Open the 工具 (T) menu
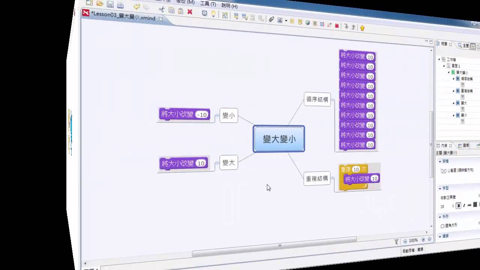This screenshot has height=270, width=480. pos(208,4)
